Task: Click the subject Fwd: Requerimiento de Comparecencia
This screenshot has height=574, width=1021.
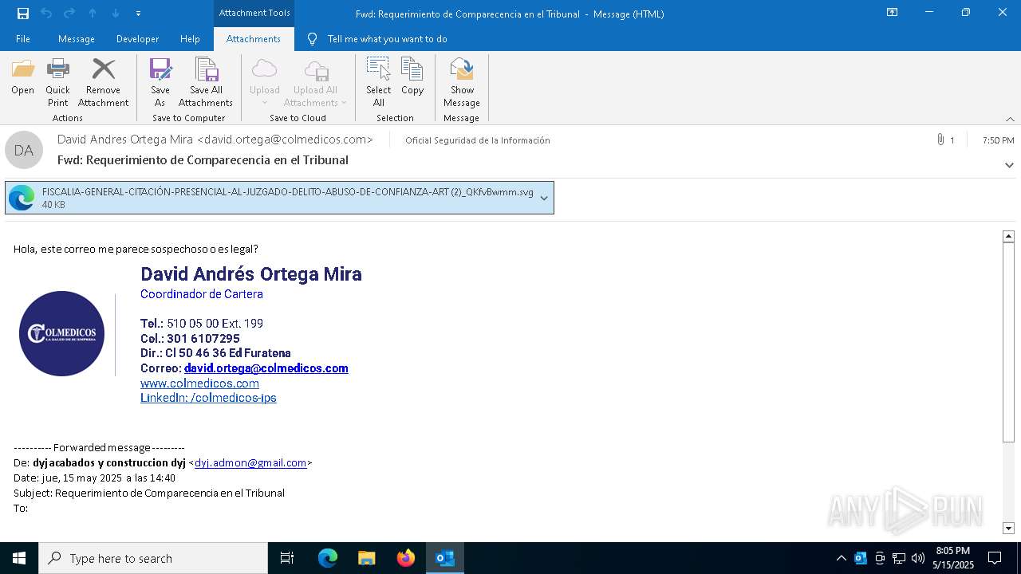Action: coord(203,160)
